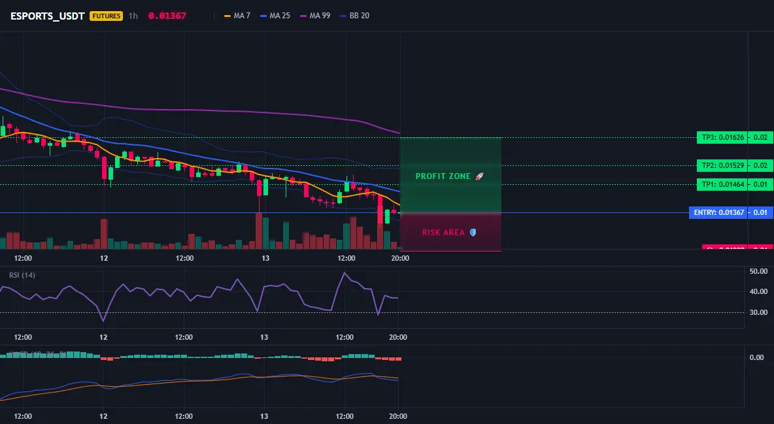
Task: Click the 0.02 price tag beside TP3
Action: coord(761,138)
